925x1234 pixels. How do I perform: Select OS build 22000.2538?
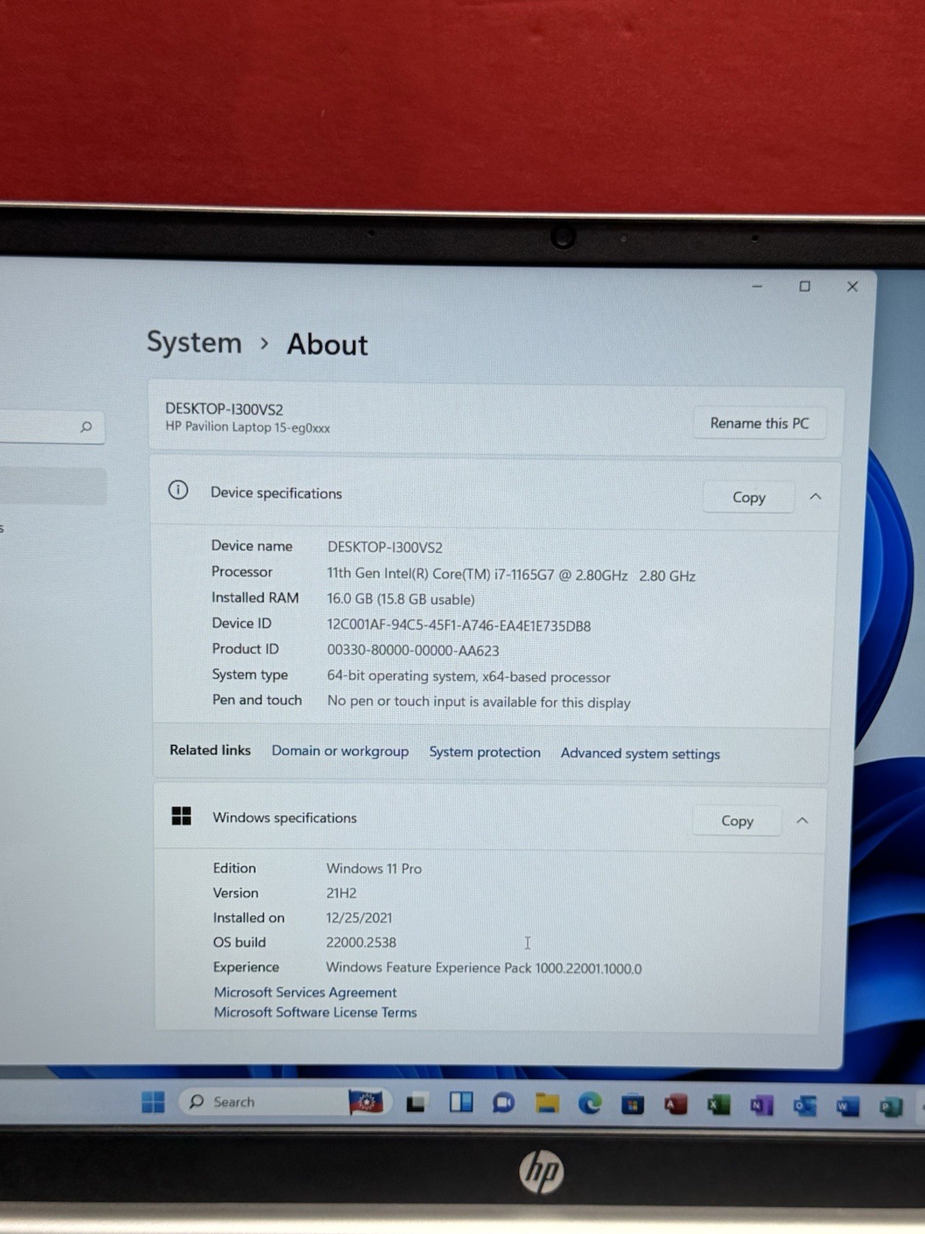point(361,942)
